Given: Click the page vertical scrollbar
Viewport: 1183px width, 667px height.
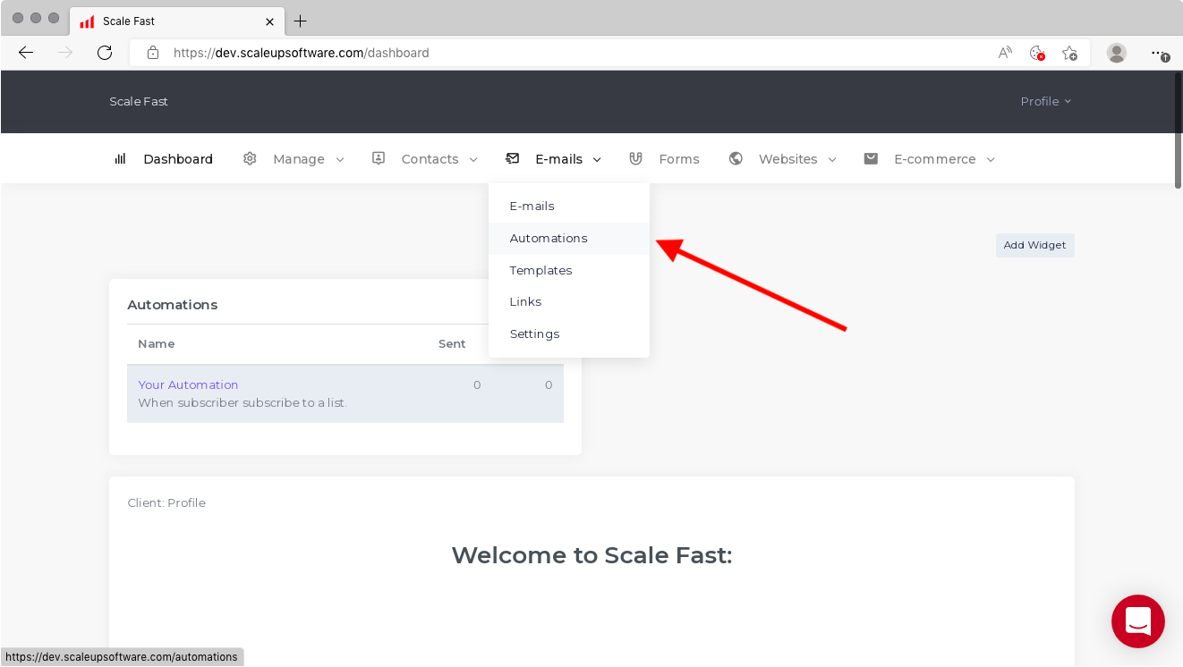Looking at the screenshot, I should 1178,130.
